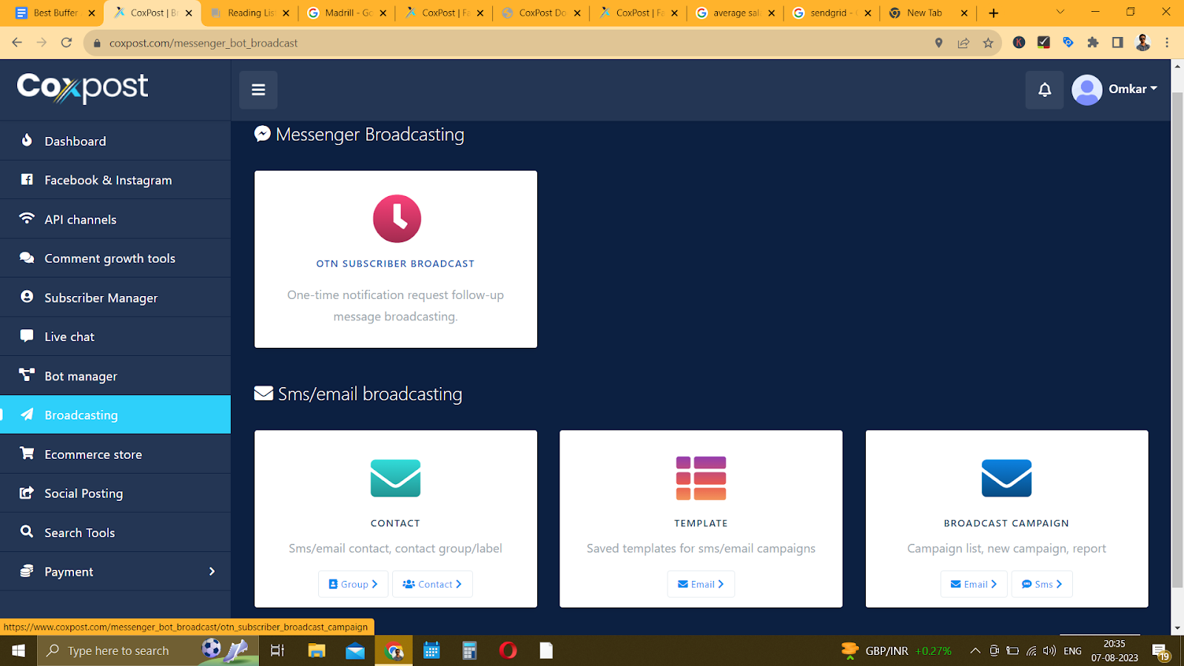
Task: Open Chrome three-dot menu
Action: point(1167,43)
